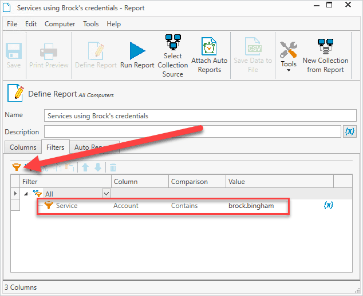Open the Help menu
Viewport: 363px width, 296px height.
(x=114, y=24)
